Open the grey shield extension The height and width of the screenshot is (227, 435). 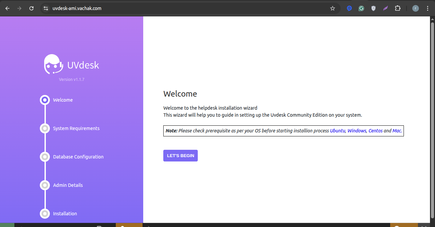coord(373,8)
